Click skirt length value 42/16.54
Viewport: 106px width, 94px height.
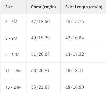[x=75, y=38]
